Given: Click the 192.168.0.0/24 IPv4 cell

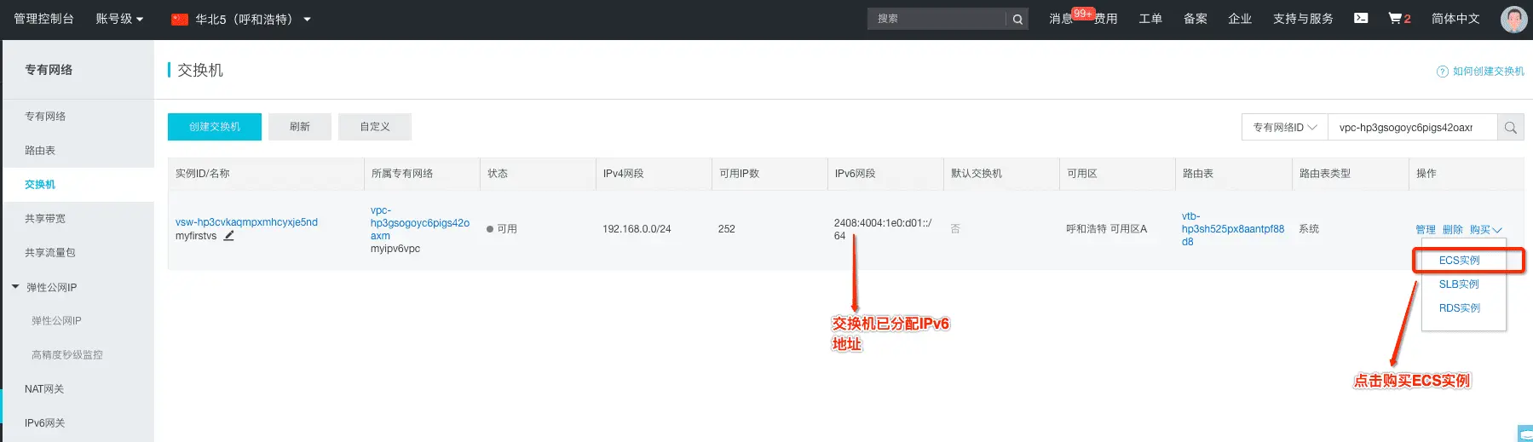Looking at the screenshot, I should coord(637,229).
